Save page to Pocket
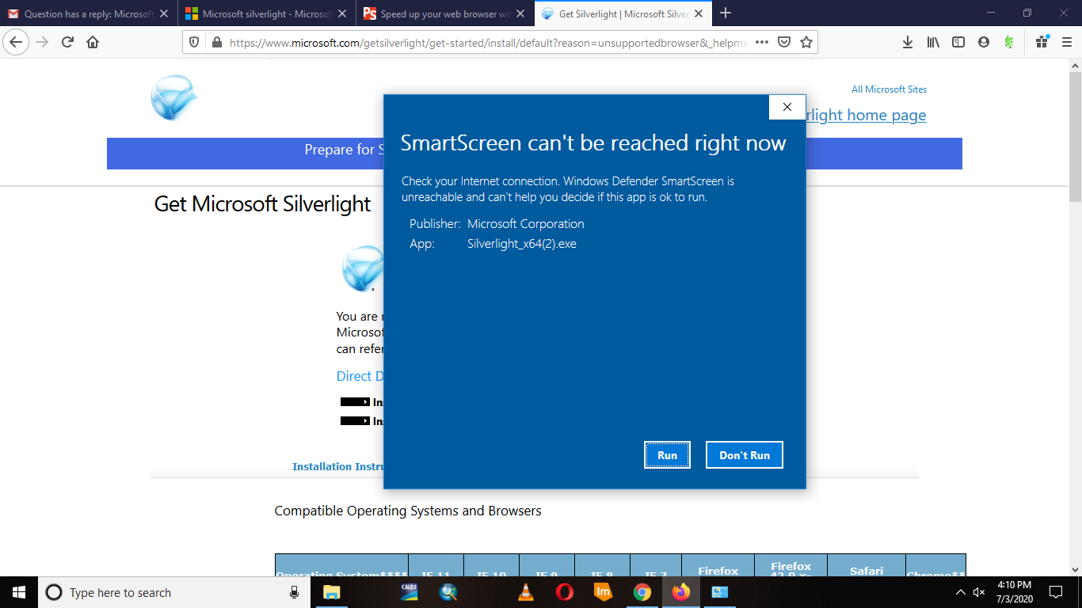 (784, 43)
